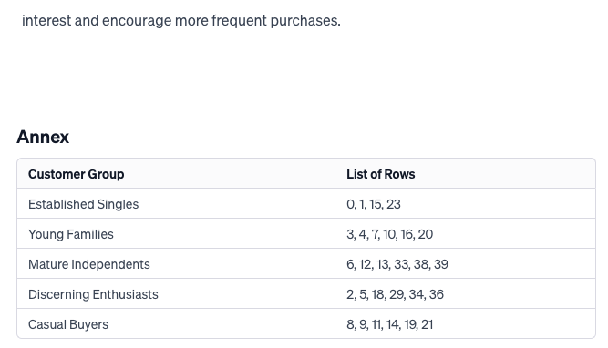Click the sentence about encouraging frequent purchases
The image size is (608, 348).
tap(181, 21)
